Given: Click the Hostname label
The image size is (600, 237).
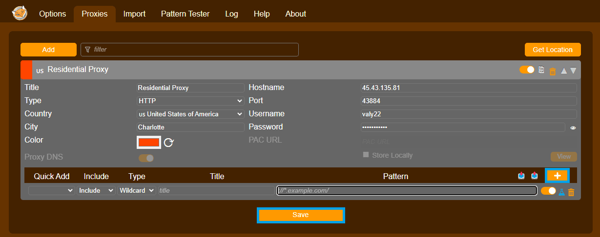Looking at the screenshot, I should click(267, 88).
